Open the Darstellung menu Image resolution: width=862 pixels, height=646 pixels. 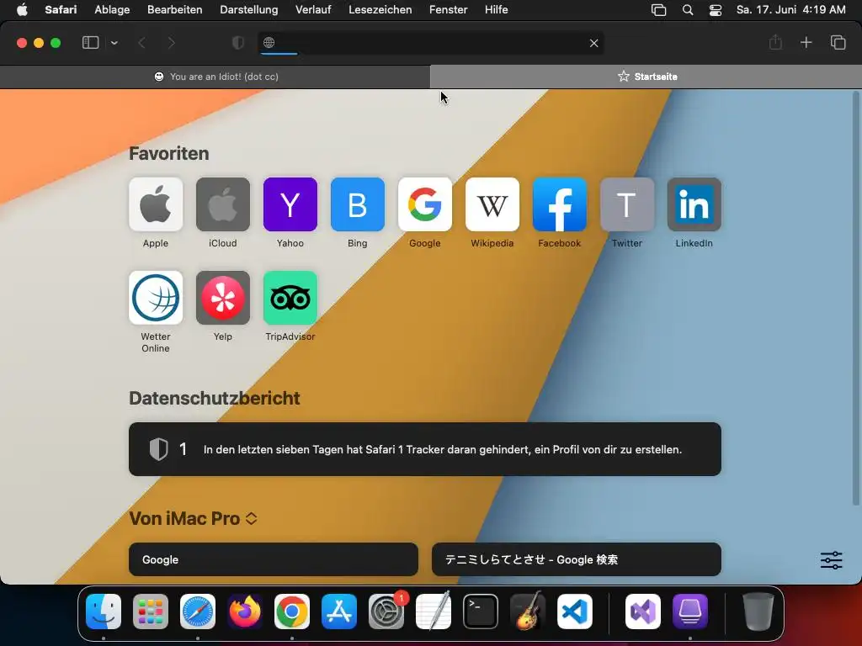[x=249, y=10]
